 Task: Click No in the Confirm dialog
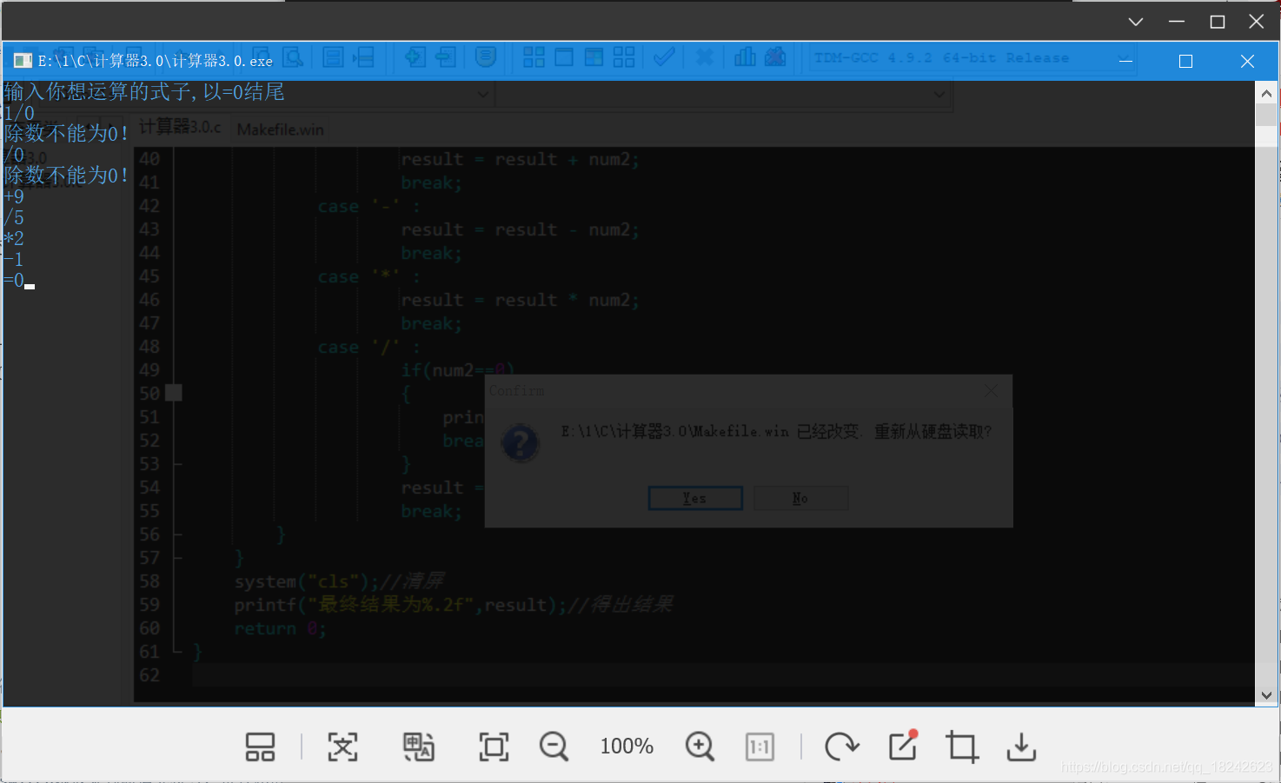coord(800,497)
